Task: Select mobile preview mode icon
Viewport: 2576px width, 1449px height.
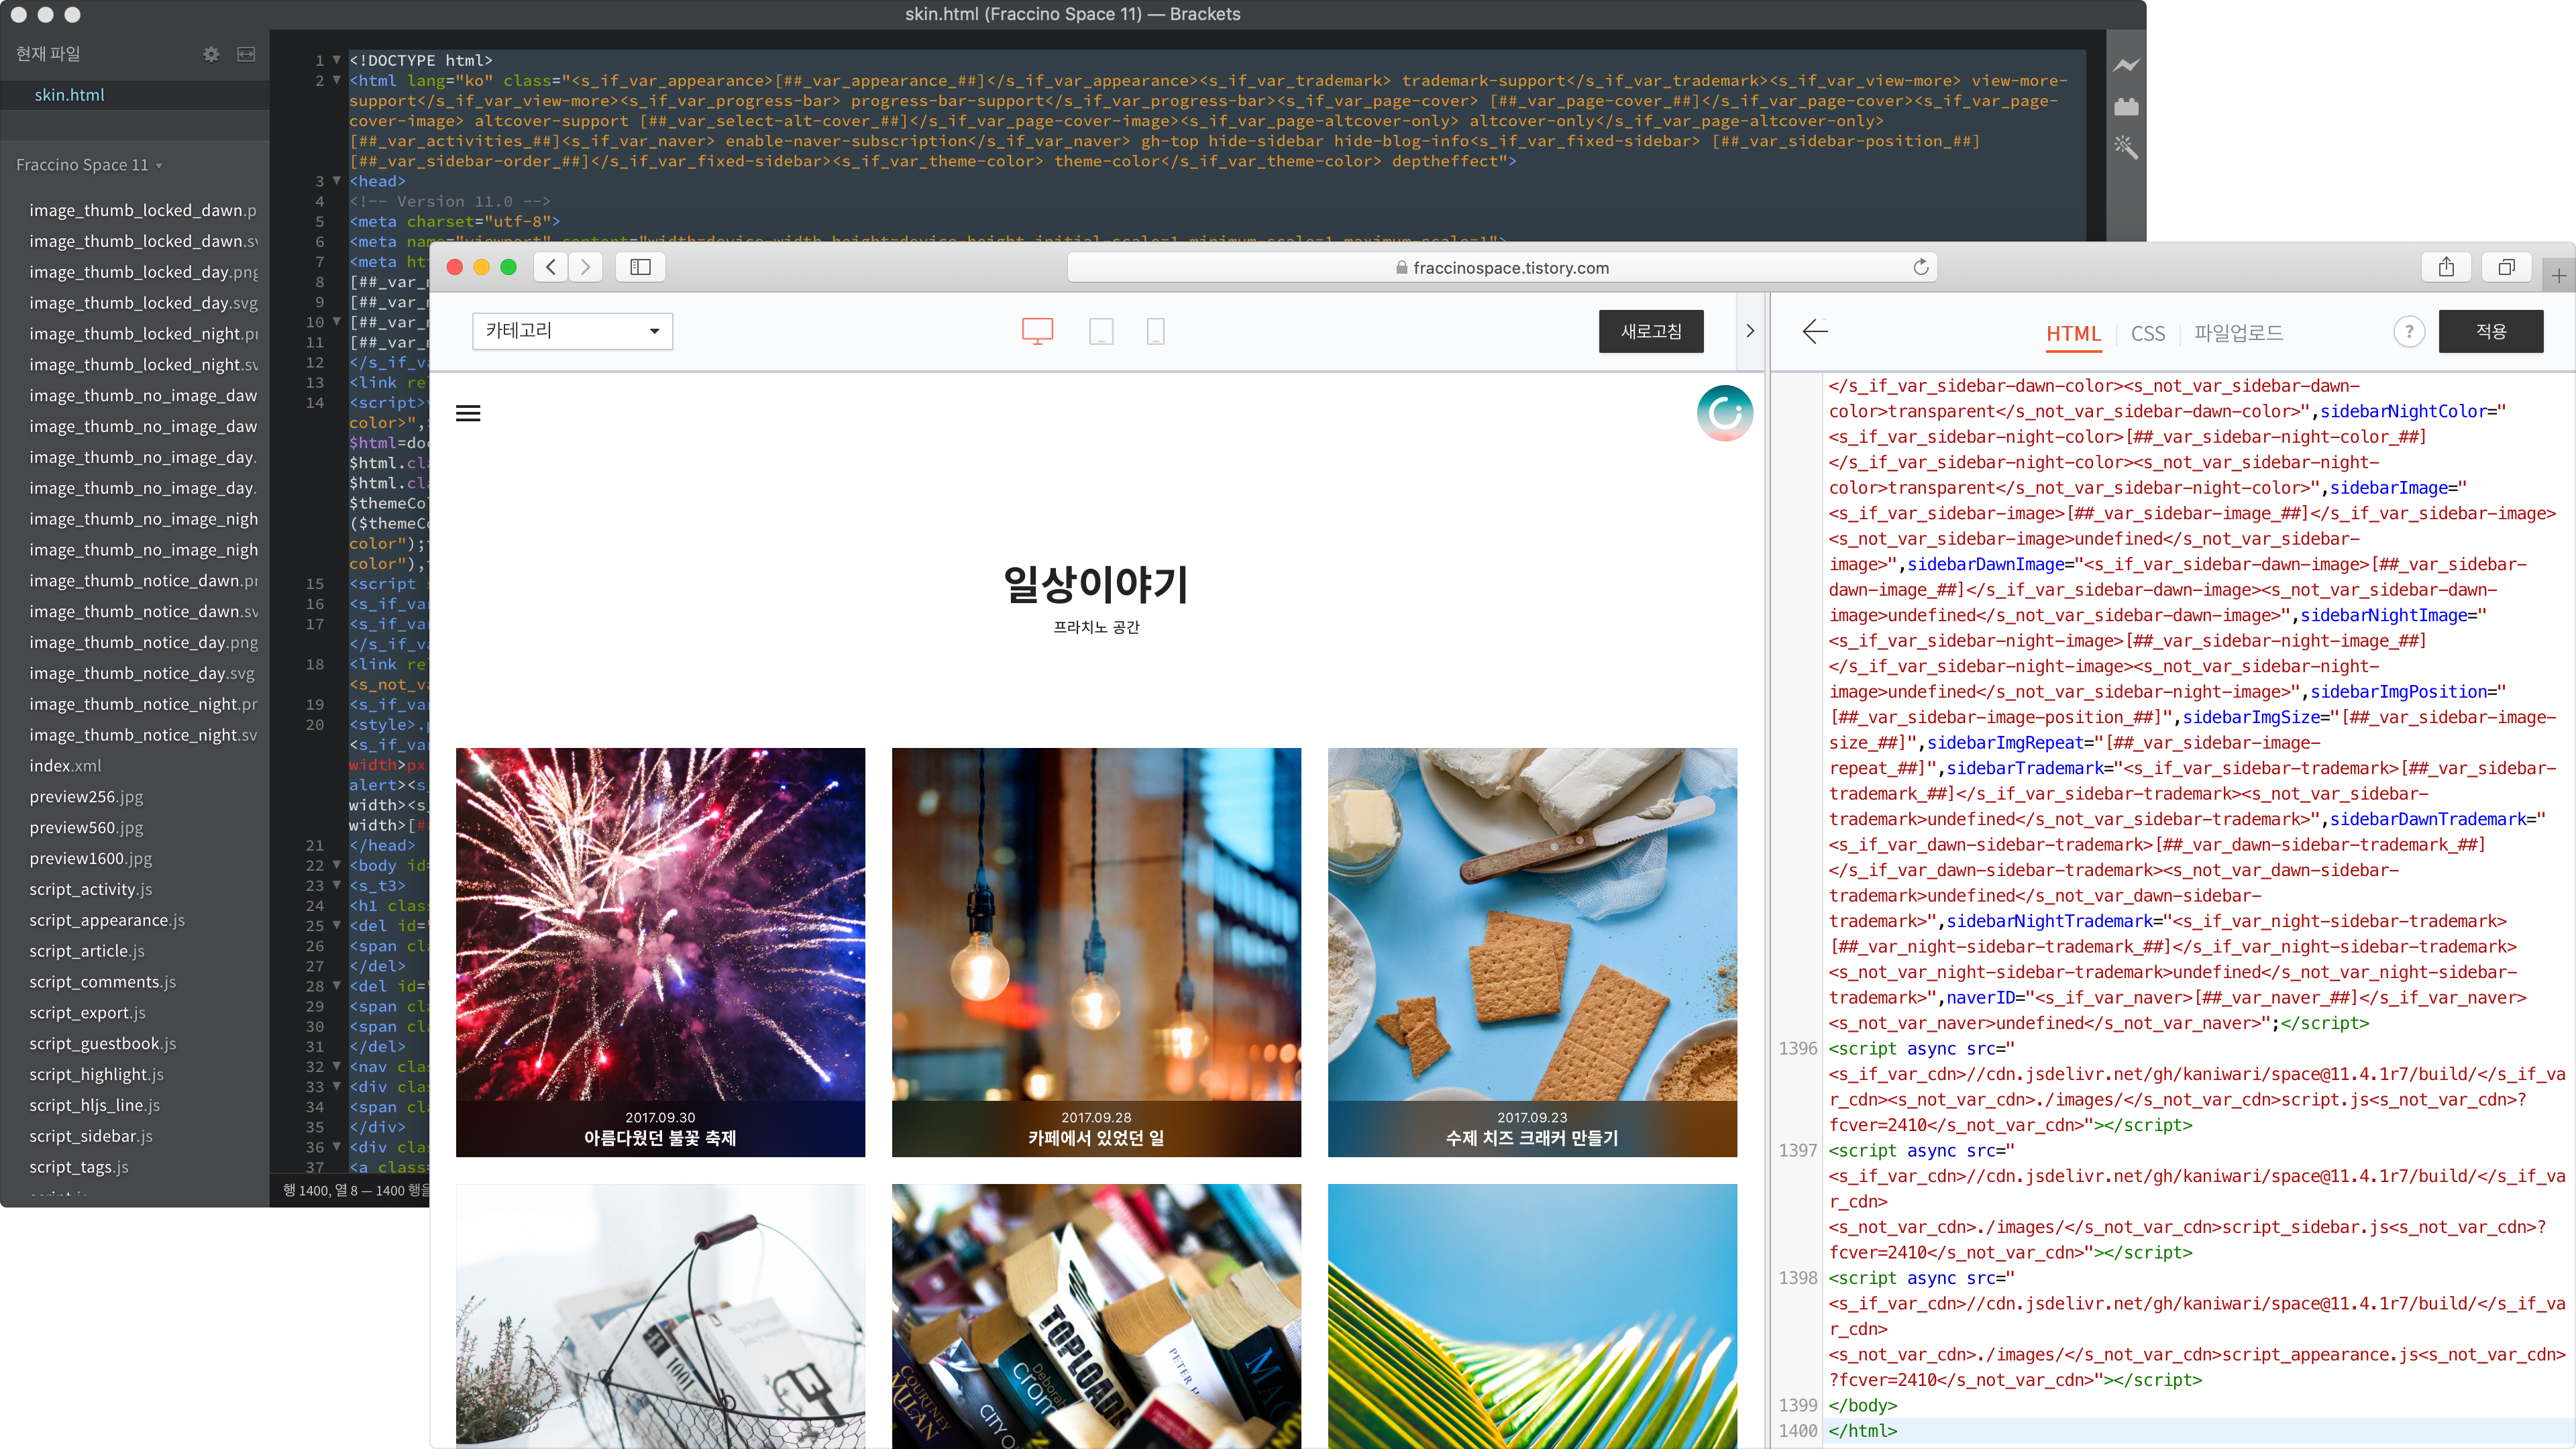Action: [1155, 331]
